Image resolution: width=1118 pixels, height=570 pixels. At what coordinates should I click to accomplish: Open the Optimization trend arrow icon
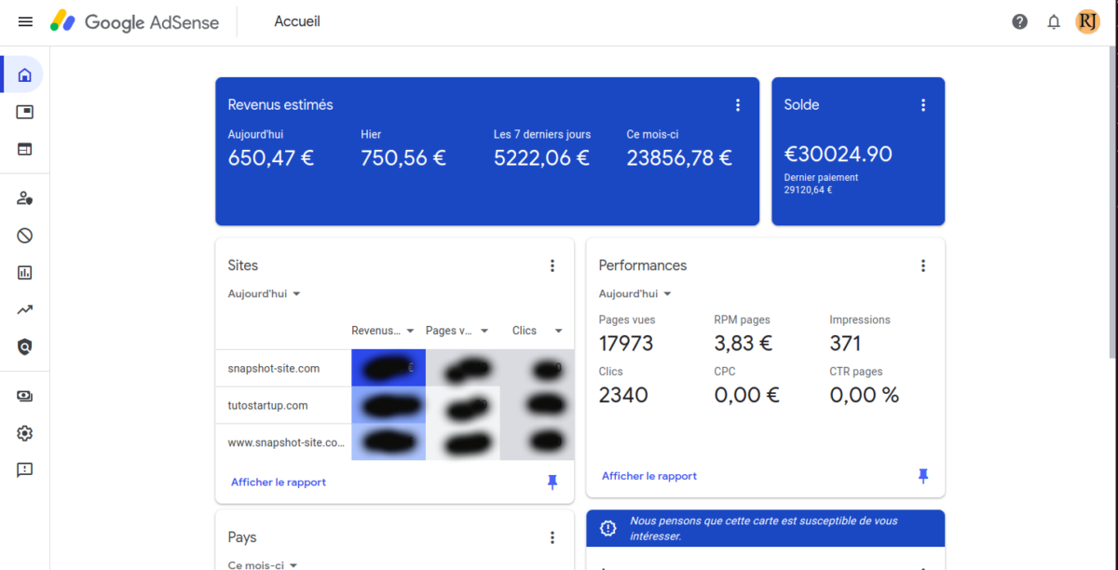[x=25, y=310]
